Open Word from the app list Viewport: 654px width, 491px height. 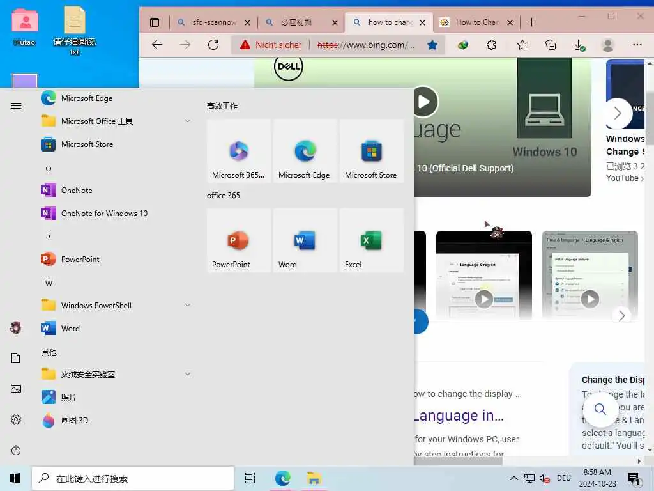(x=115, y=328)
